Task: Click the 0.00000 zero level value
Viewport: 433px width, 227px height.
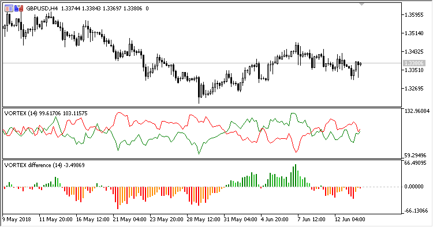Action: [x=414, y=187]
